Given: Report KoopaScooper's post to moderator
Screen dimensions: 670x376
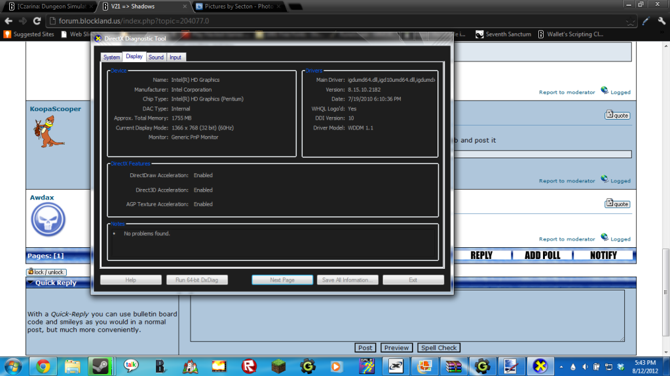Looking at the screenshot, I should point(567,181).
